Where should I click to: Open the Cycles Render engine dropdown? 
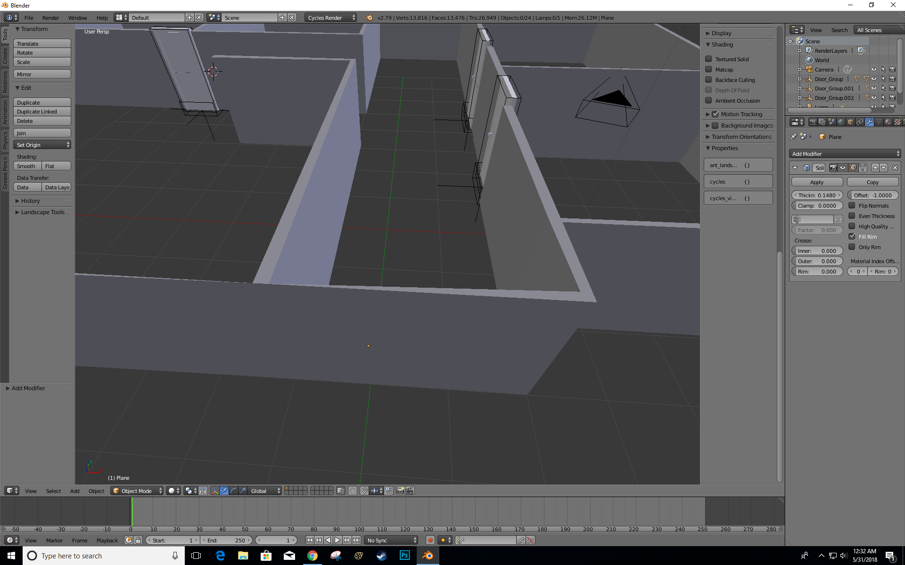click(330, 17)
